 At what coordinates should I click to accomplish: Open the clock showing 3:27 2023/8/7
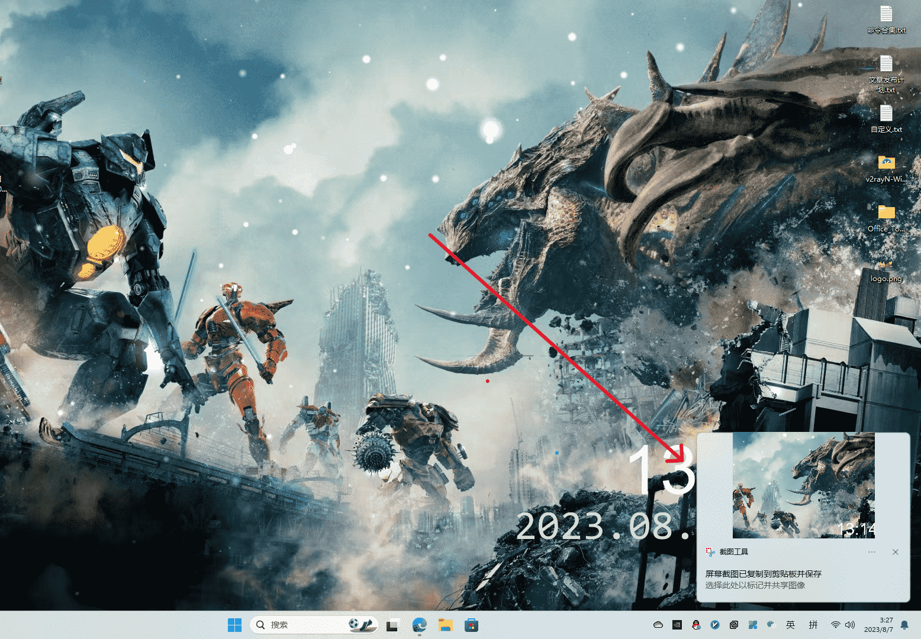pyautogui.click(x=879, y=625)
